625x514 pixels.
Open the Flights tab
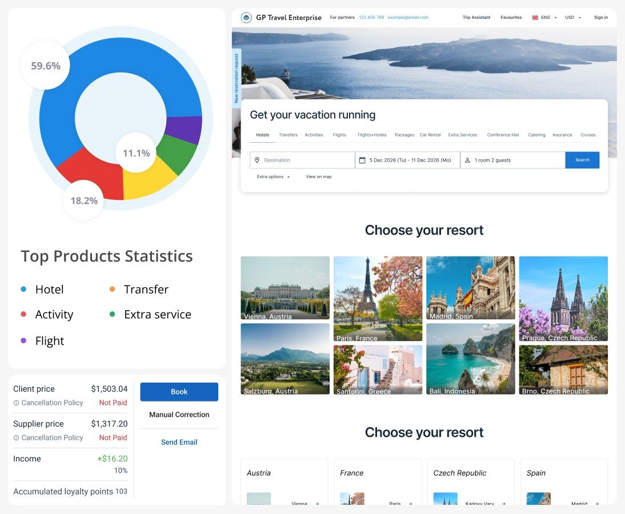(x=339, y=135)
